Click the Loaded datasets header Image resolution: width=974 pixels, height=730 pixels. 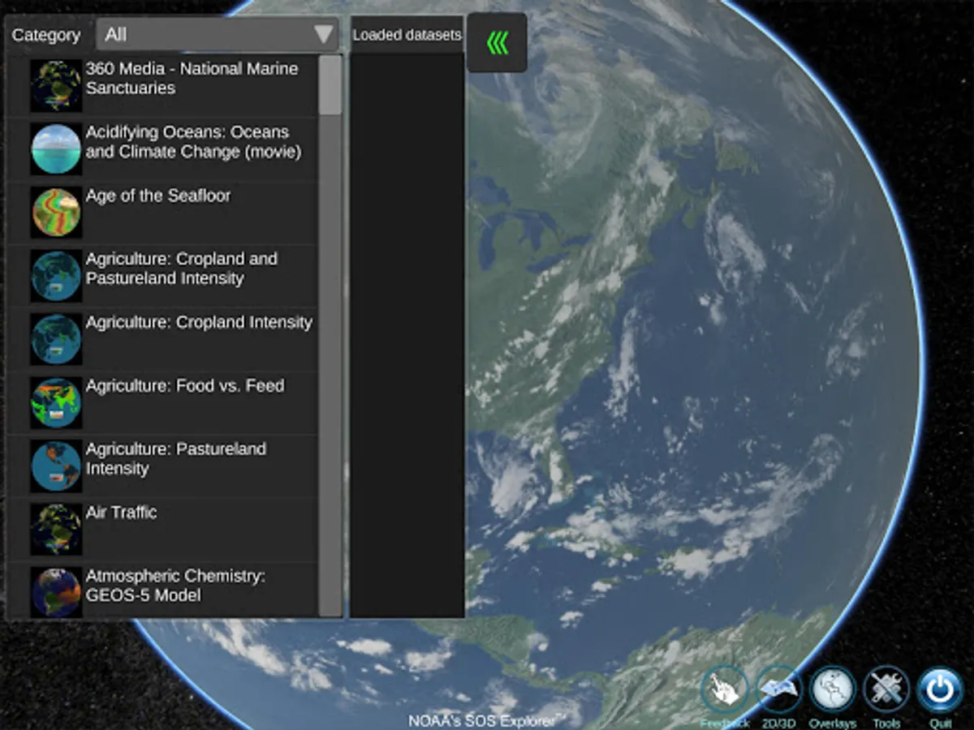tap(407, 35)
